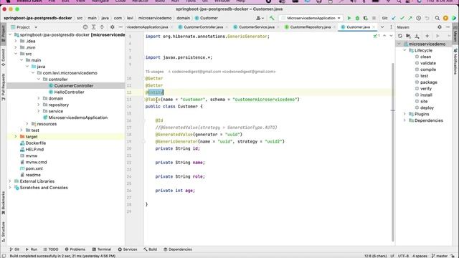Open the Build tool window
Viewport: 459px width, 258px height.
click(150, 249)
